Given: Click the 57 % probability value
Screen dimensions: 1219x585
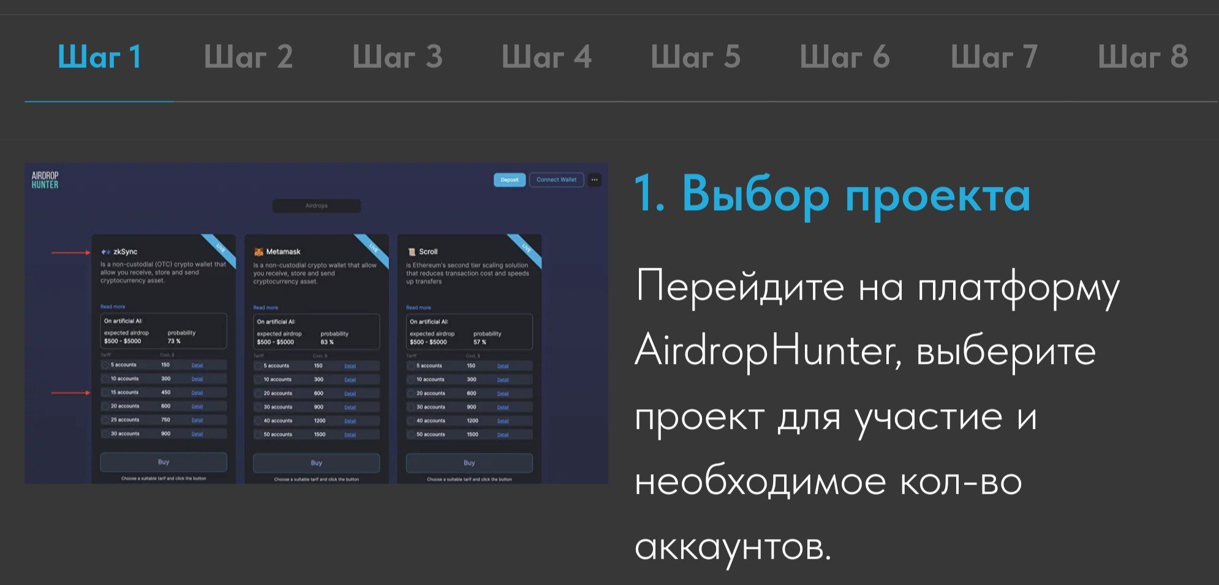Looking at the screenshot, I should [480, 342].
